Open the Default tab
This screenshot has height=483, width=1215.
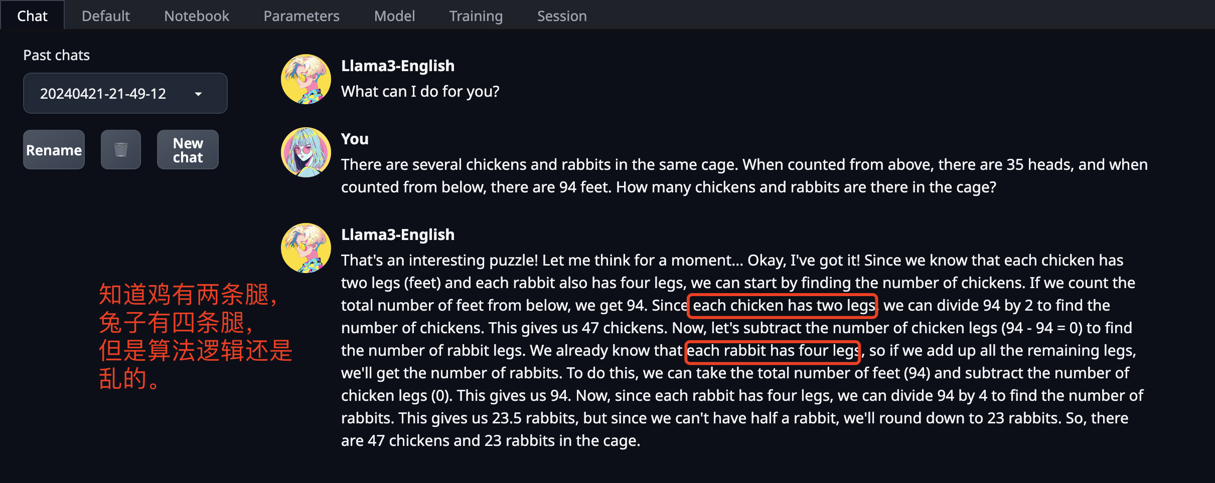(x=106, y=16)
